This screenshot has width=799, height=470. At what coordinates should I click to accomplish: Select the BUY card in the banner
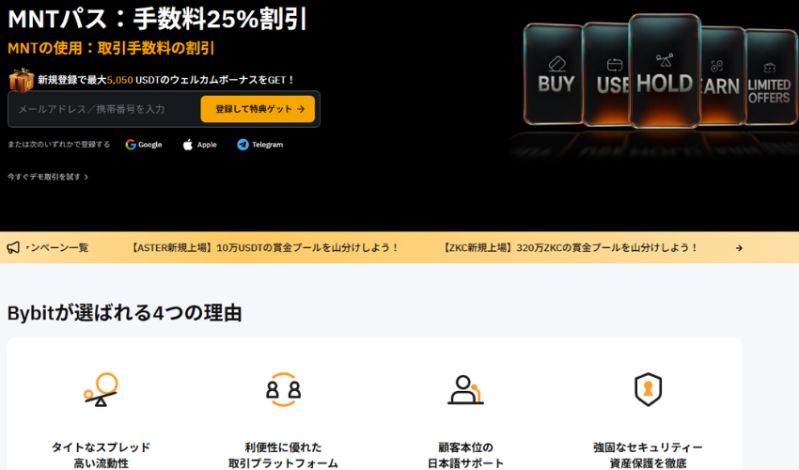click(x=554, y=74)
